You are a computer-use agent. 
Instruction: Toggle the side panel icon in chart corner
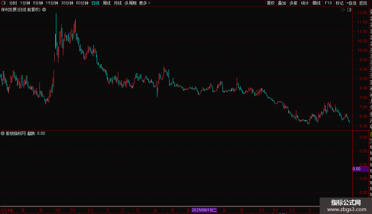point(349,10)
